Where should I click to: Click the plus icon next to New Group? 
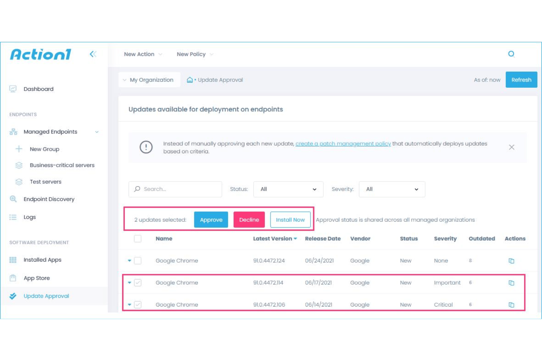(19, 149)
